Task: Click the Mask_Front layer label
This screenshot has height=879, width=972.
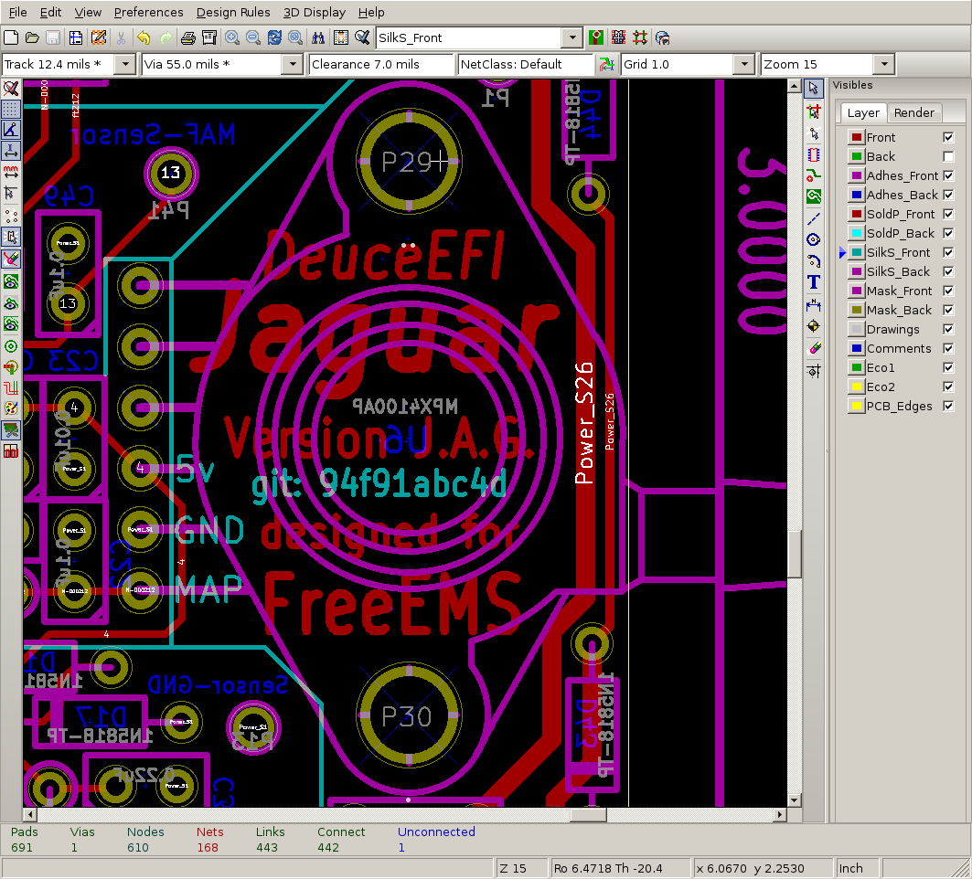Action: coord(899,291)
